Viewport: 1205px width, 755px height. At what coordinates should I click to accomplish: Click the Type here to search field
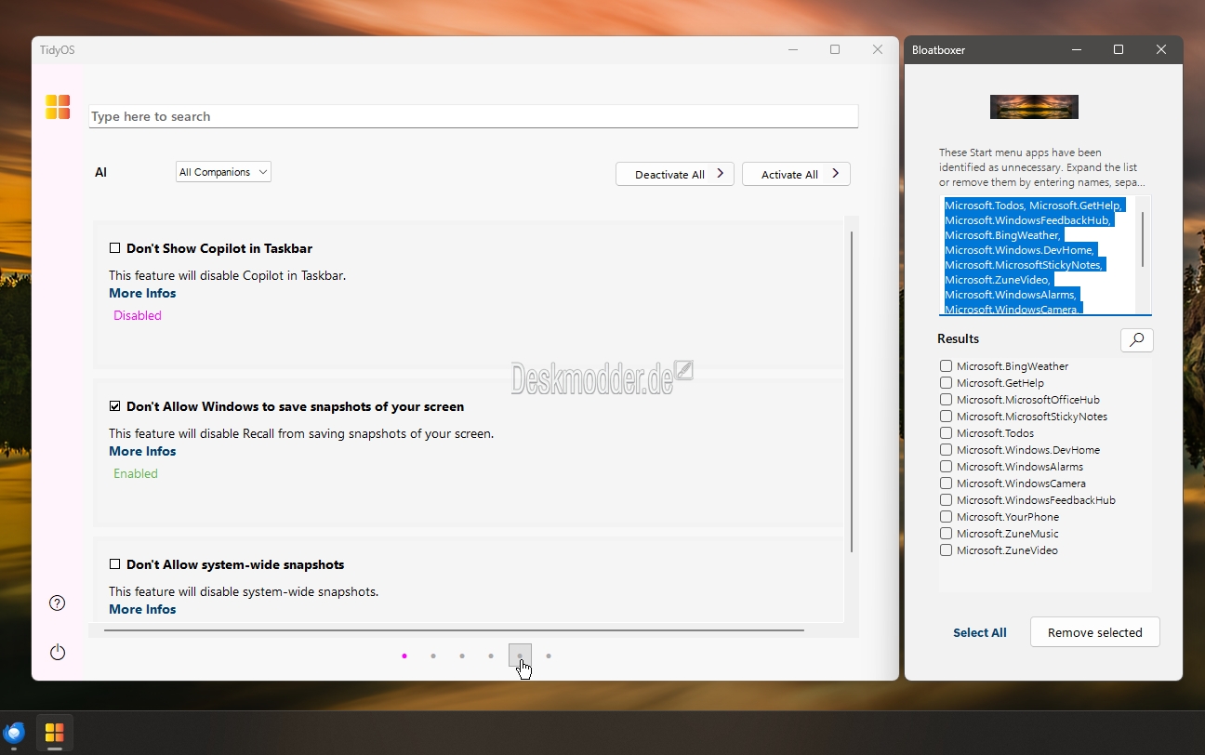pyautogui.click(x=473, y=116)
